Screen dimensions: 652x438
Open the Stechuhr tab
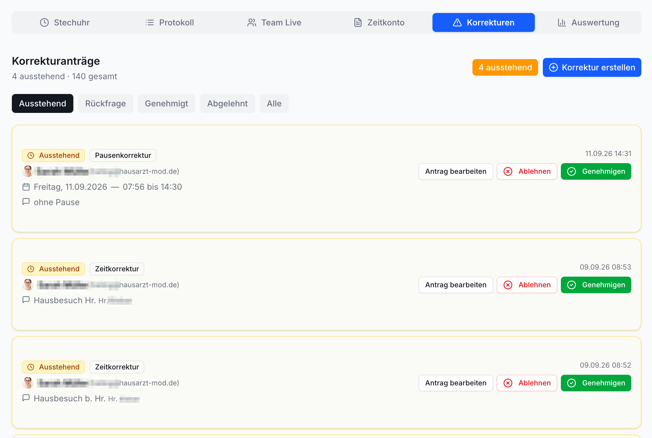click(x=65, y=22)
